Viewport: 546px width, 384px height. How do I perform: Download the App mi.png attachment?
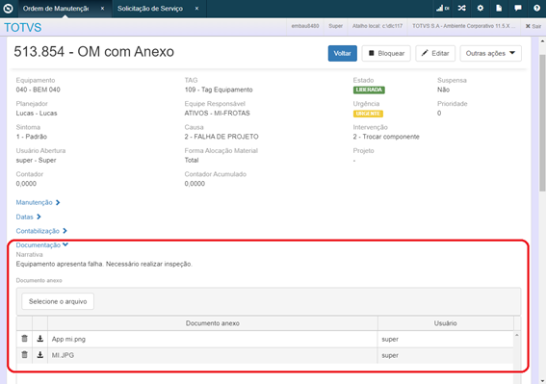point(40,339)
